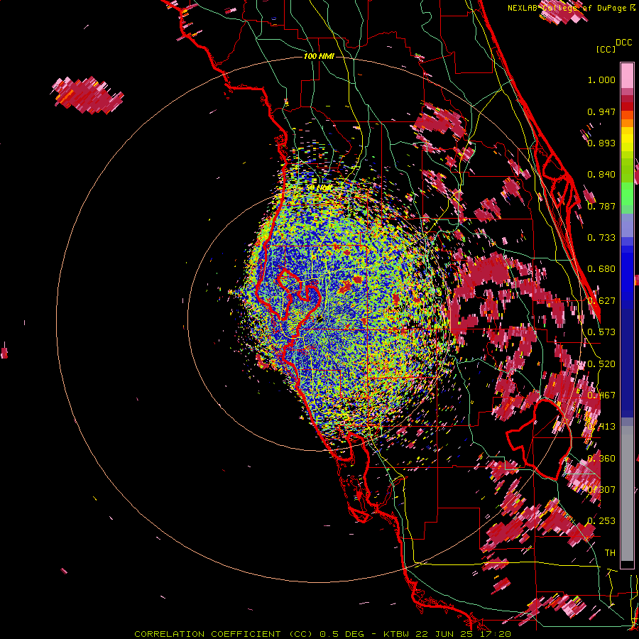Pick the light pink swatch at colorbar top
Viewport: 639px width, 639px height.
pos(627,76)
